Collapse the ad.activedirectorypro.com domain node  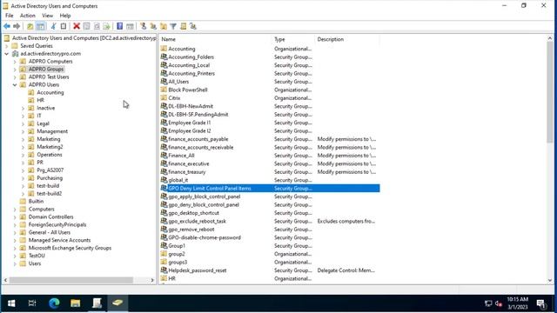point(6,54)
